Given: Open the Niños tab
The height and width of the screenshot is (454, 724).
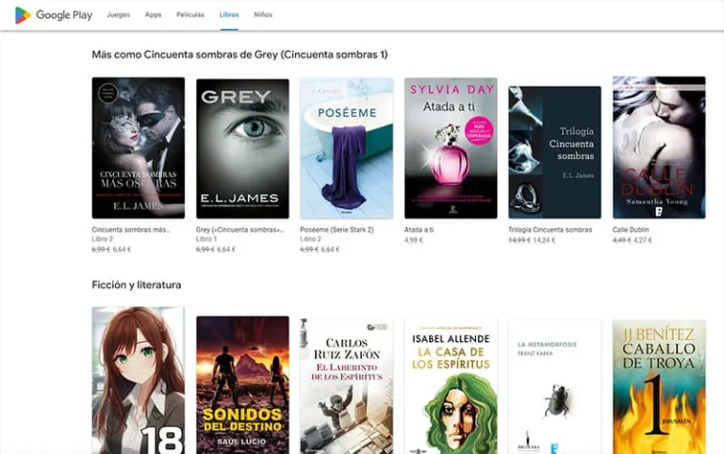Looking at the screenshot, I should pyautogui.click(x=263, y=15).
